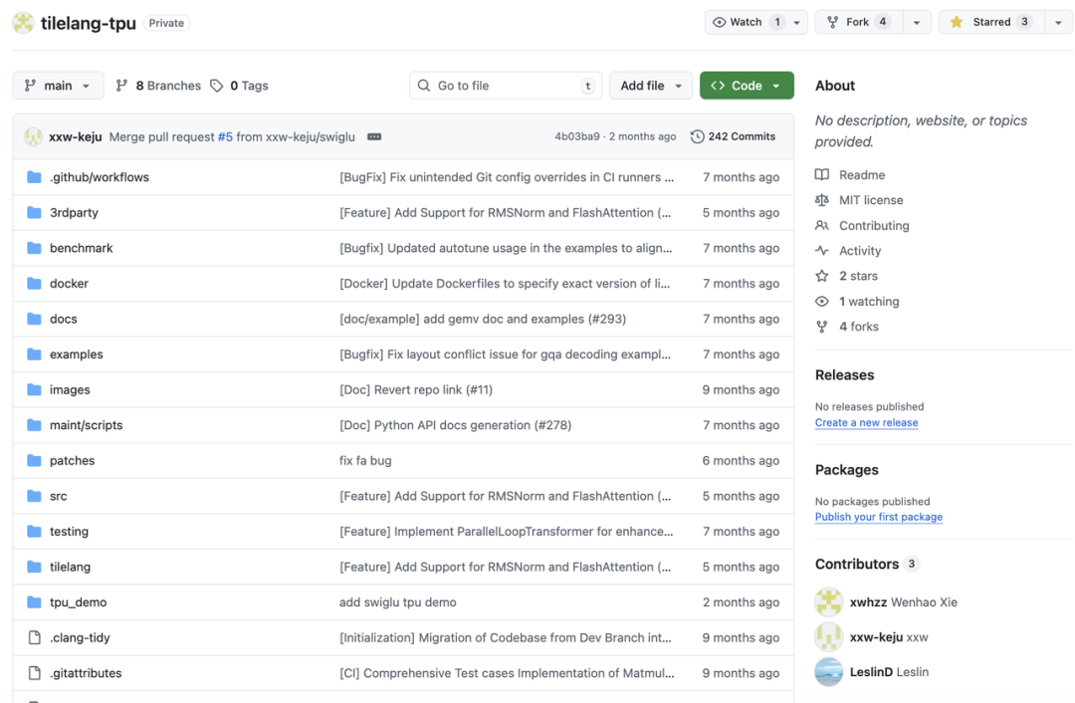The image size is (1075, 703).
Task: Click the commit history clock icon
Action: click(697, 136)
